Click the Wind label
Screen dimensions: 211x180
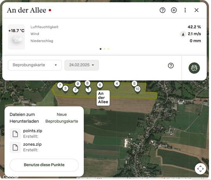click(35, 34)
